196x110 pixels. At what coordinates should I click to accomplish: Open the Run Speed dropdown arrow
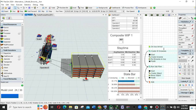click(172, 11)
